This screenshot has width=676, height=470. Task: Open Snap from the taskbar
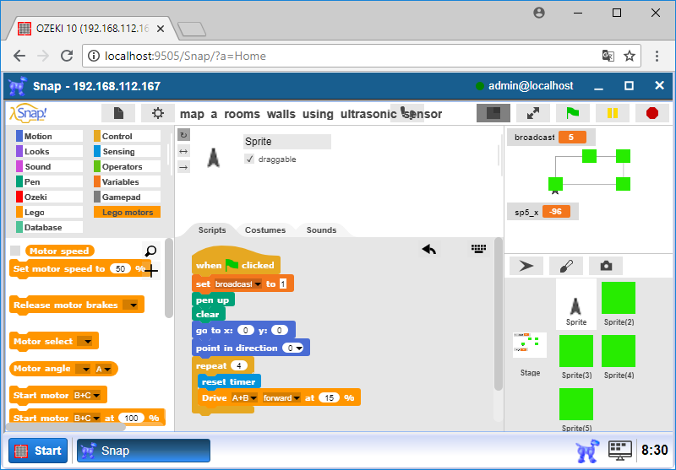tap(144, 451)
